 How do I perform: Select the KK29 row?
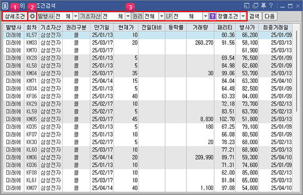(148, 104)
